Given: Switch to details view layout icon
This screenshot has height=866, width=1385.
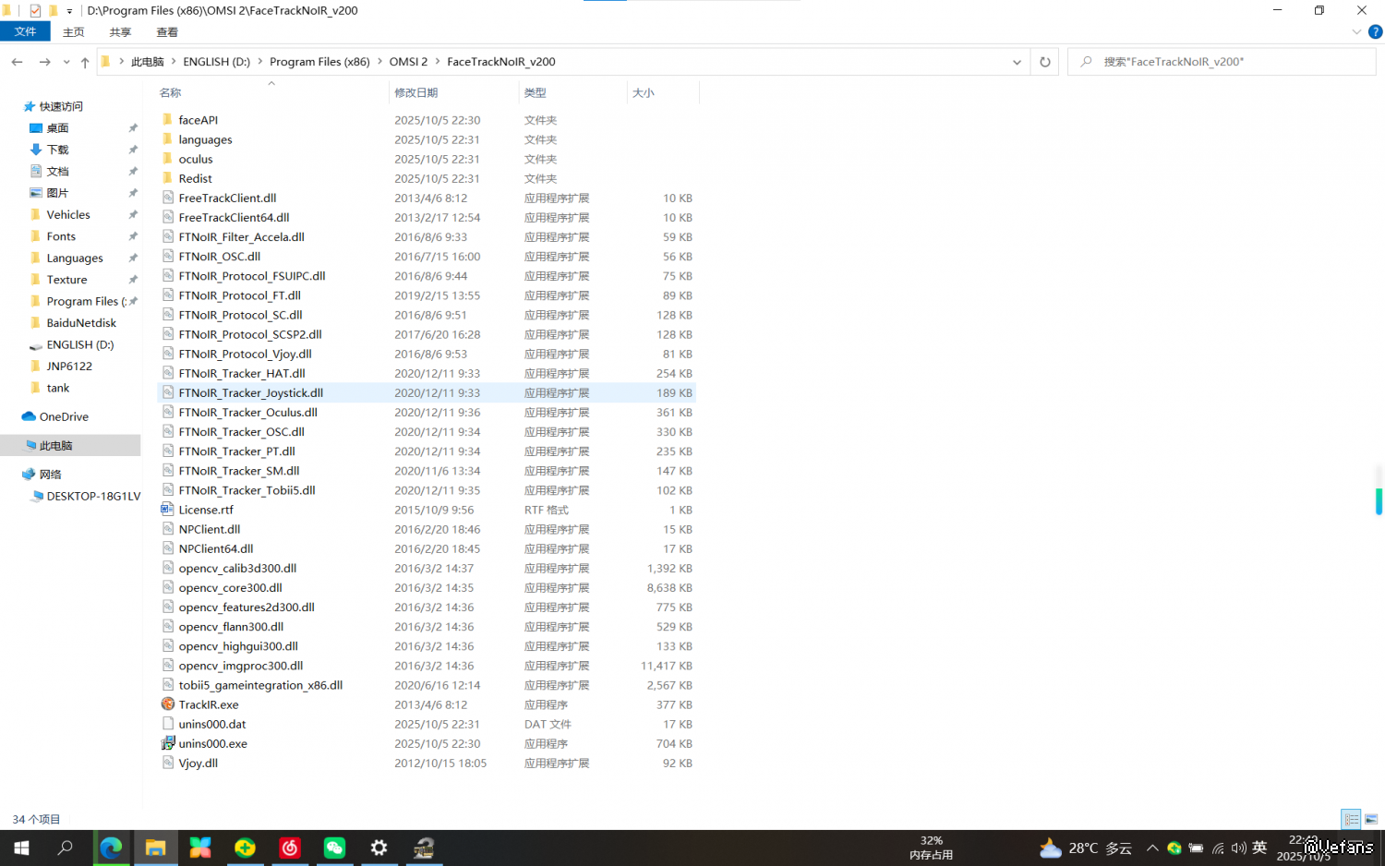Looking at the screenshot, I should pos(1352,819).
